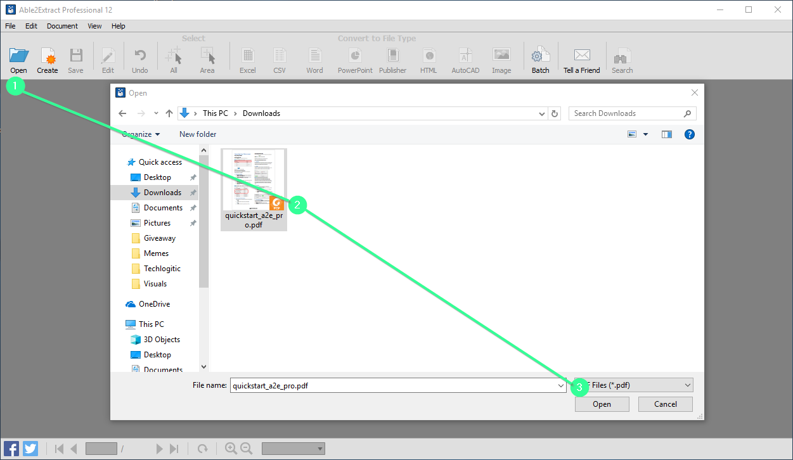
Task: Expand the File name dropdown list
Action: click(561, 385)
